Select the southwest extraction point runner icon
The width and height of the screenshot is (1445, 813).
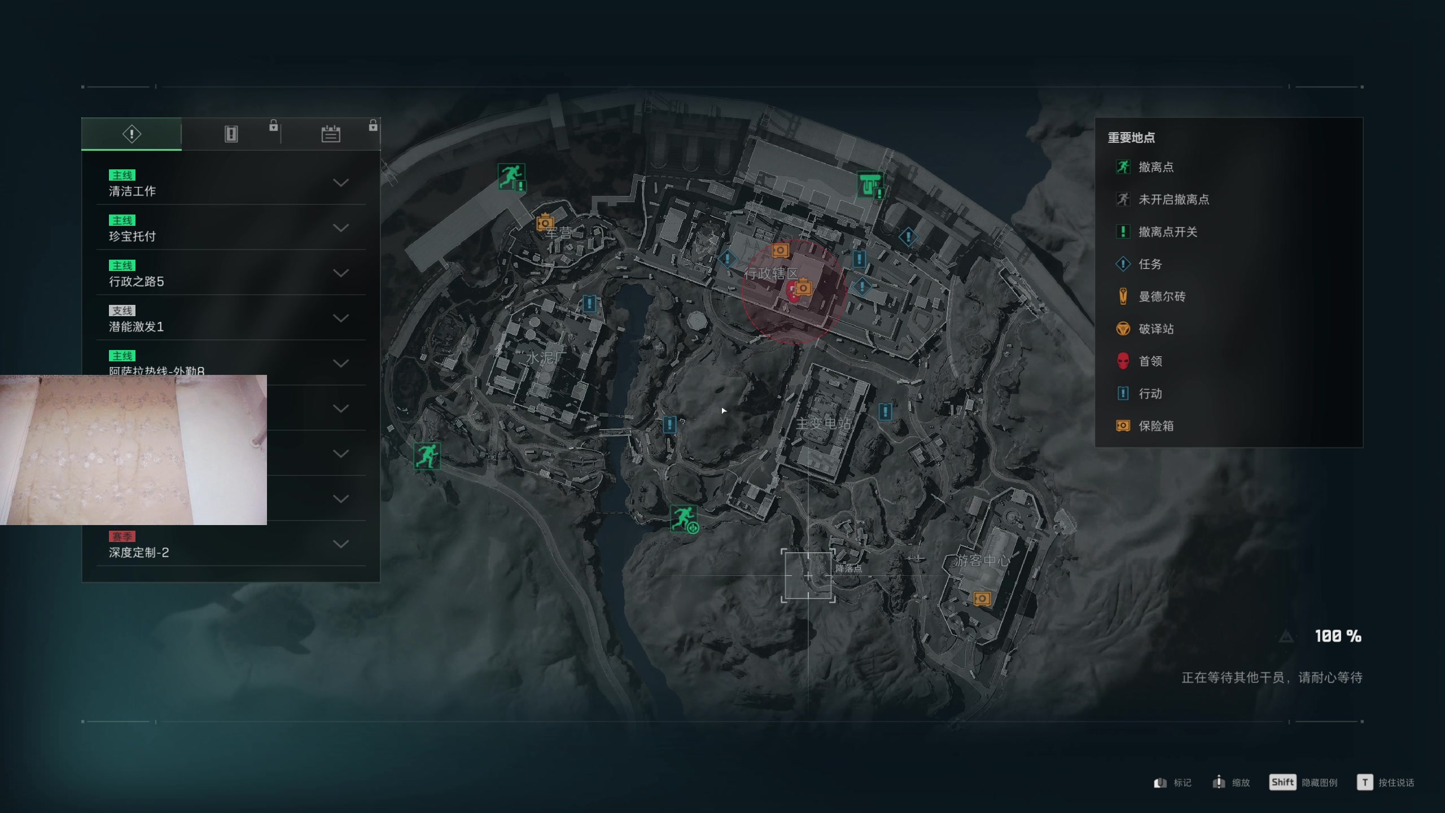(x=427, y=456)
